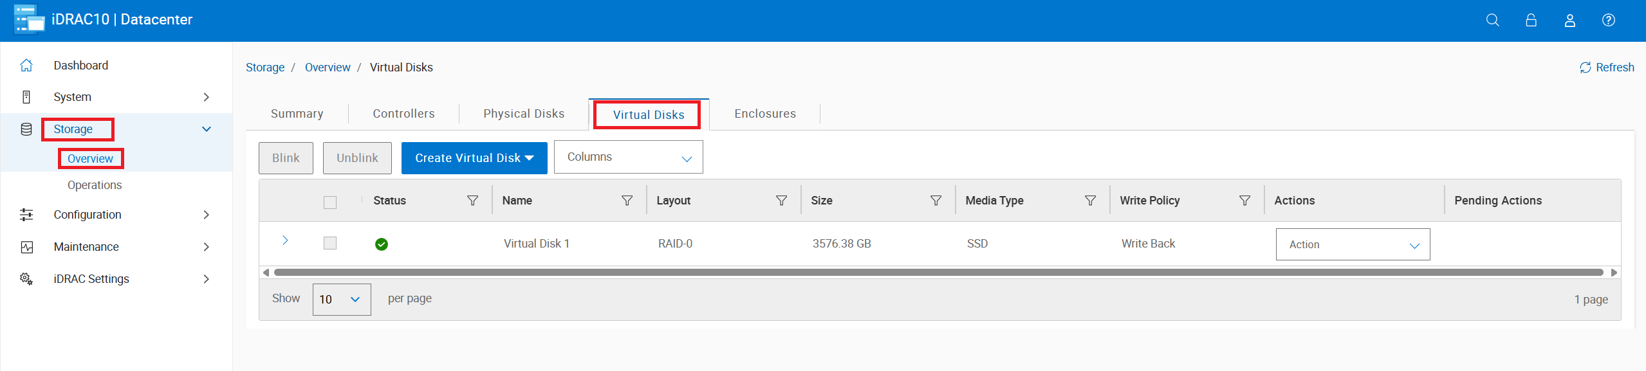Open the Action dropdown for Virtual Disk 1
Viewport: 1646px width, 371px height.
coord(1353,244)
